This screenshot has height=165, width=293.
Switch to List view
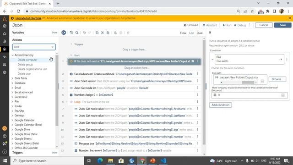pyautogui.click(x=191, y=33)
